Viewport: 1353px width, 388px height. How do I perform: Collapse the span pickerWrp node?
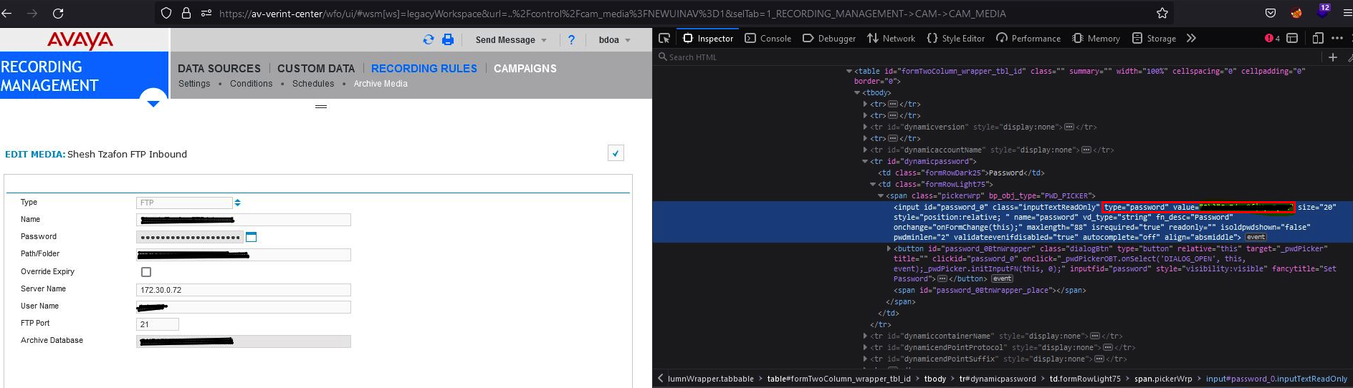click(x=881, y=195)
